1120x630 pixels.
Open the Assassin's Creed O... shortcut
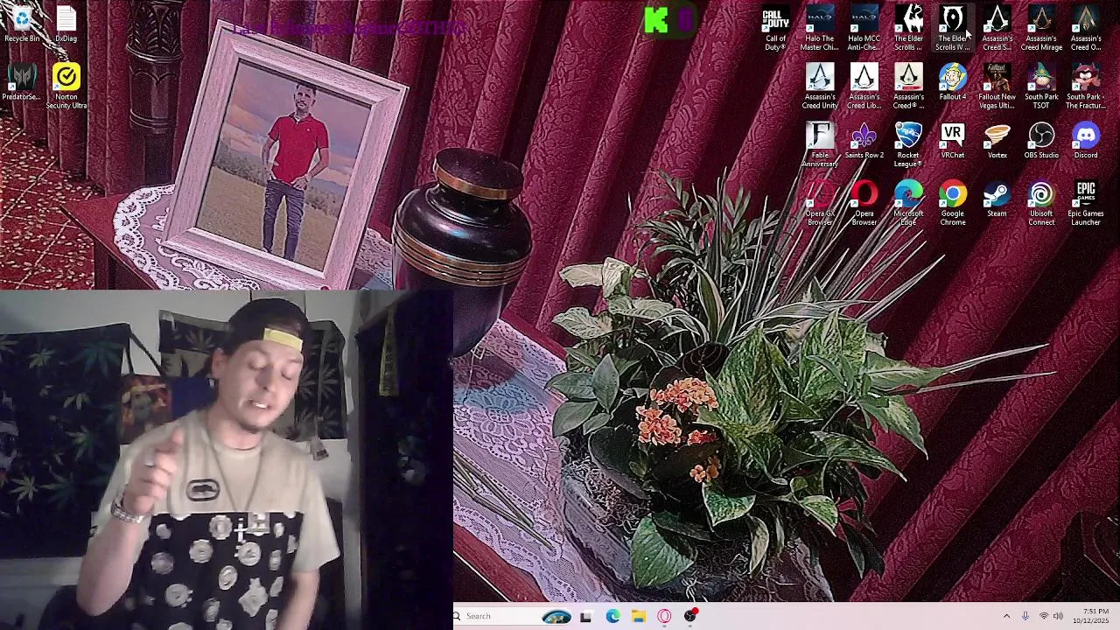pos(1086,29)
